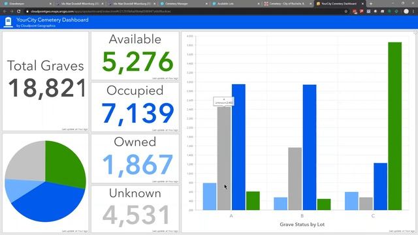Viewport: 418px width, 235px height.
Task: Click Lot B dark blue occupied bar
Action: click(310, 148)
